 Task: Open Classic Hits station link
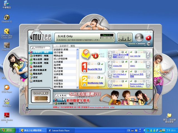[x=118, y=85]
